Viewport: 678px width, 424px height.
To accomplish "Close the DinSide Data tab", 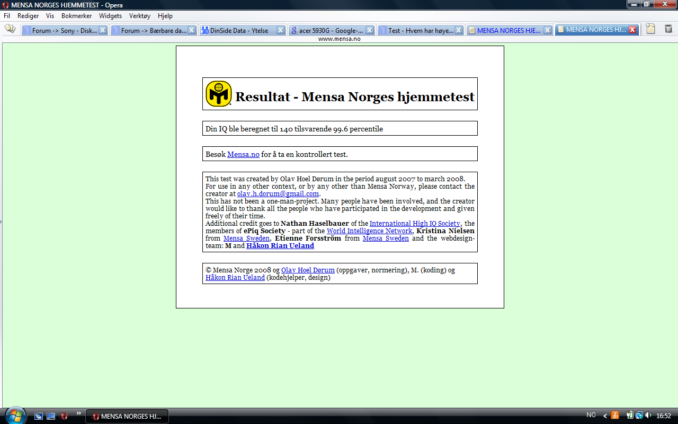I will click(281, 30).
